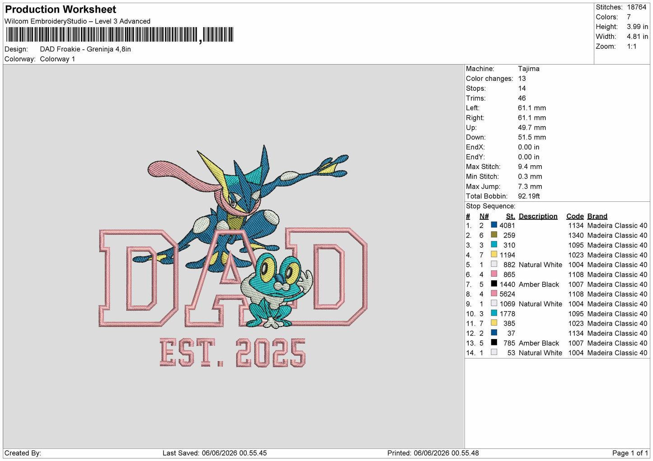Viewport: 653px width, 461px height.
Task: Click the 'Stop Sequence:' label
Action: coord(490,206)
